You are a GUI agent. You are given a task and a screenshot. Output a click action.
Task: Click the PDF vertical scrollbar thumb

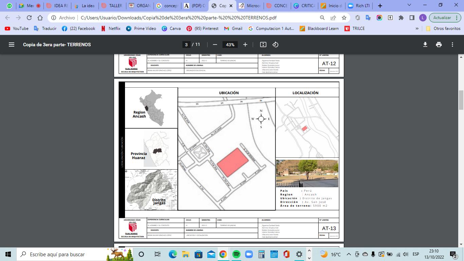461,100
